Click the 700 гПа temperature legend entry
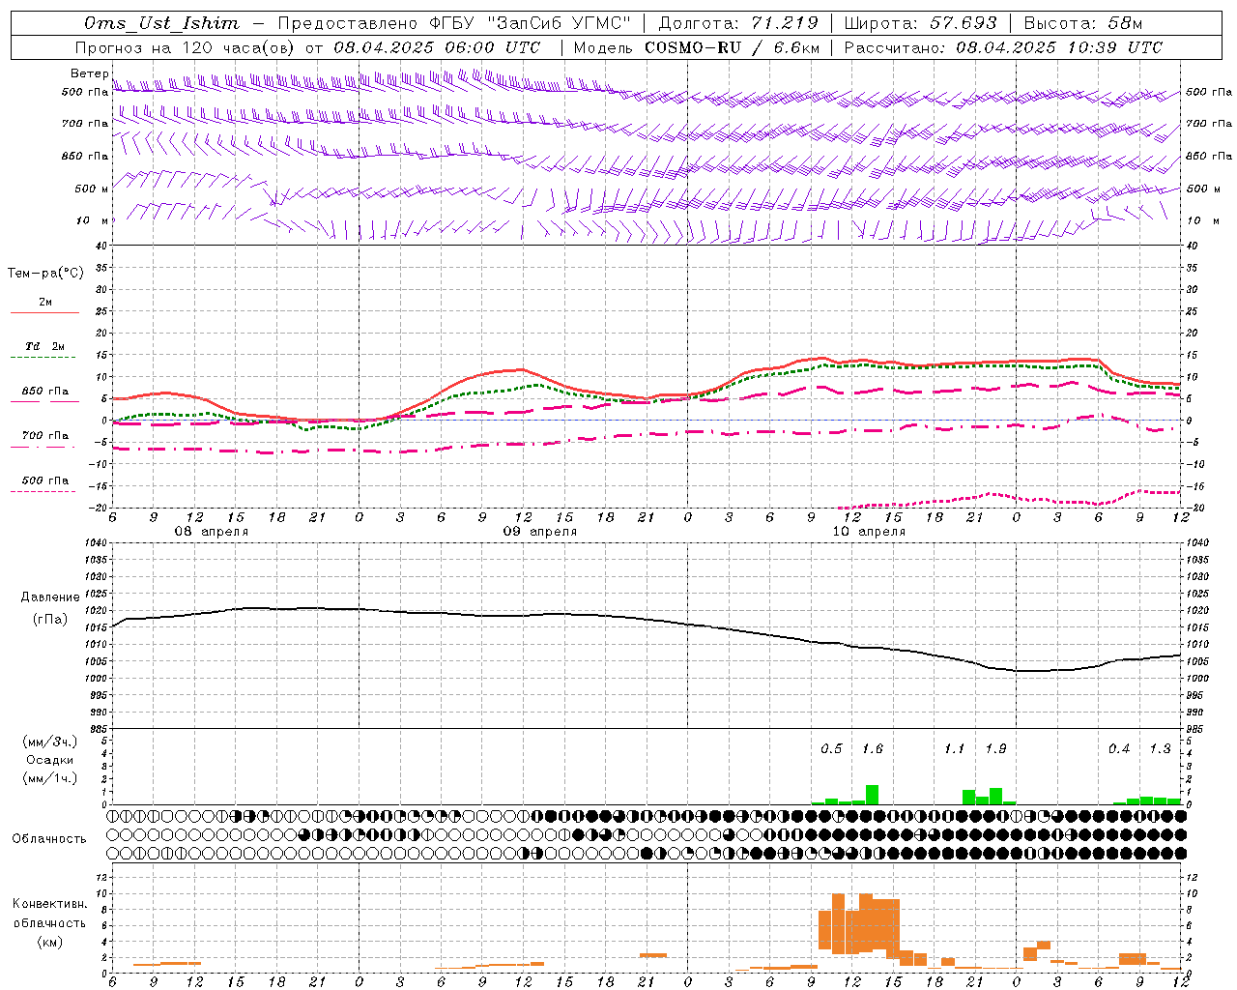 pyautogui.click(x=45, y=436)
